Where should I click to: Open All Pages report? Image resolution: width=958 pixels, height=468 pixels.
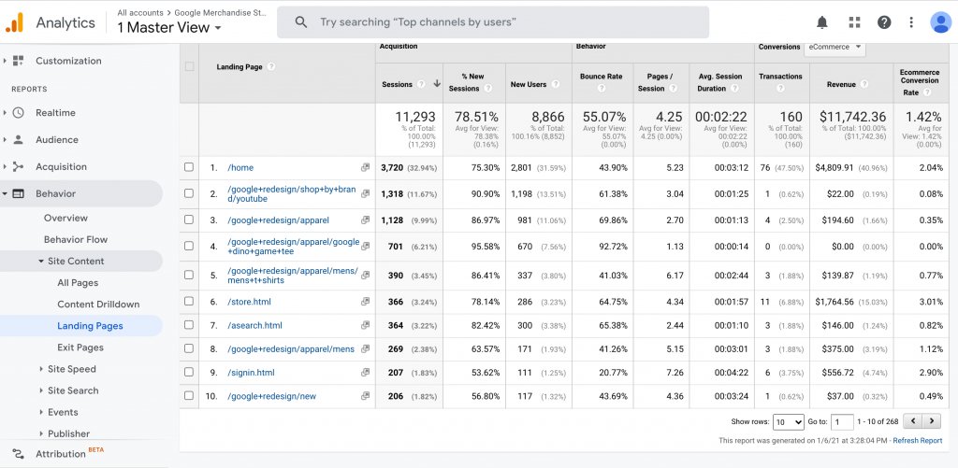click(x=78, y=282)
